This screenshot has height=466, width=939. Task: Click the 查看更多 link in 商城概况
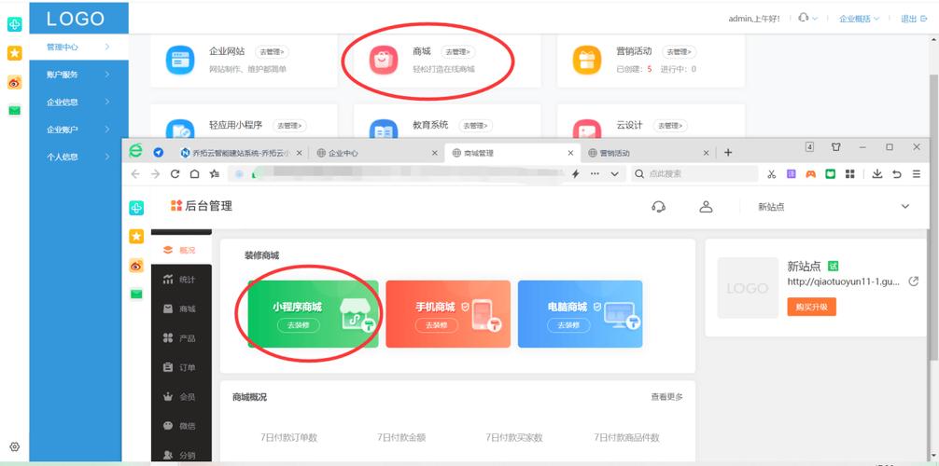click(x=666, y=397)
